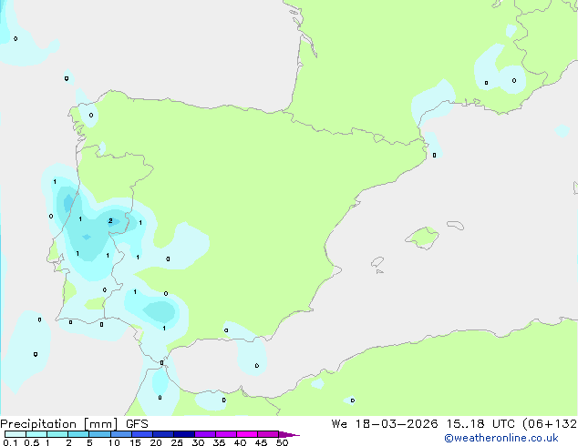
Task: Pick the 25–30 mm dark blue swatch
Action: (x=183, y=434)
